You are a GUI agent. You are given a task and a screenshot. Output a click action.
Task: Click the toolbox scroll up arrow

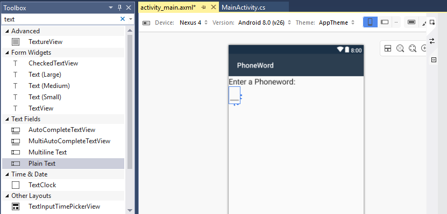130,31
